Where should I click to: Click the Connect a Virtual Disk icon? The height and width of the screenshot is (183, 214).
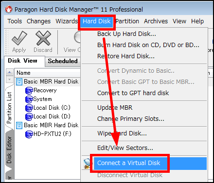point(87,163)
